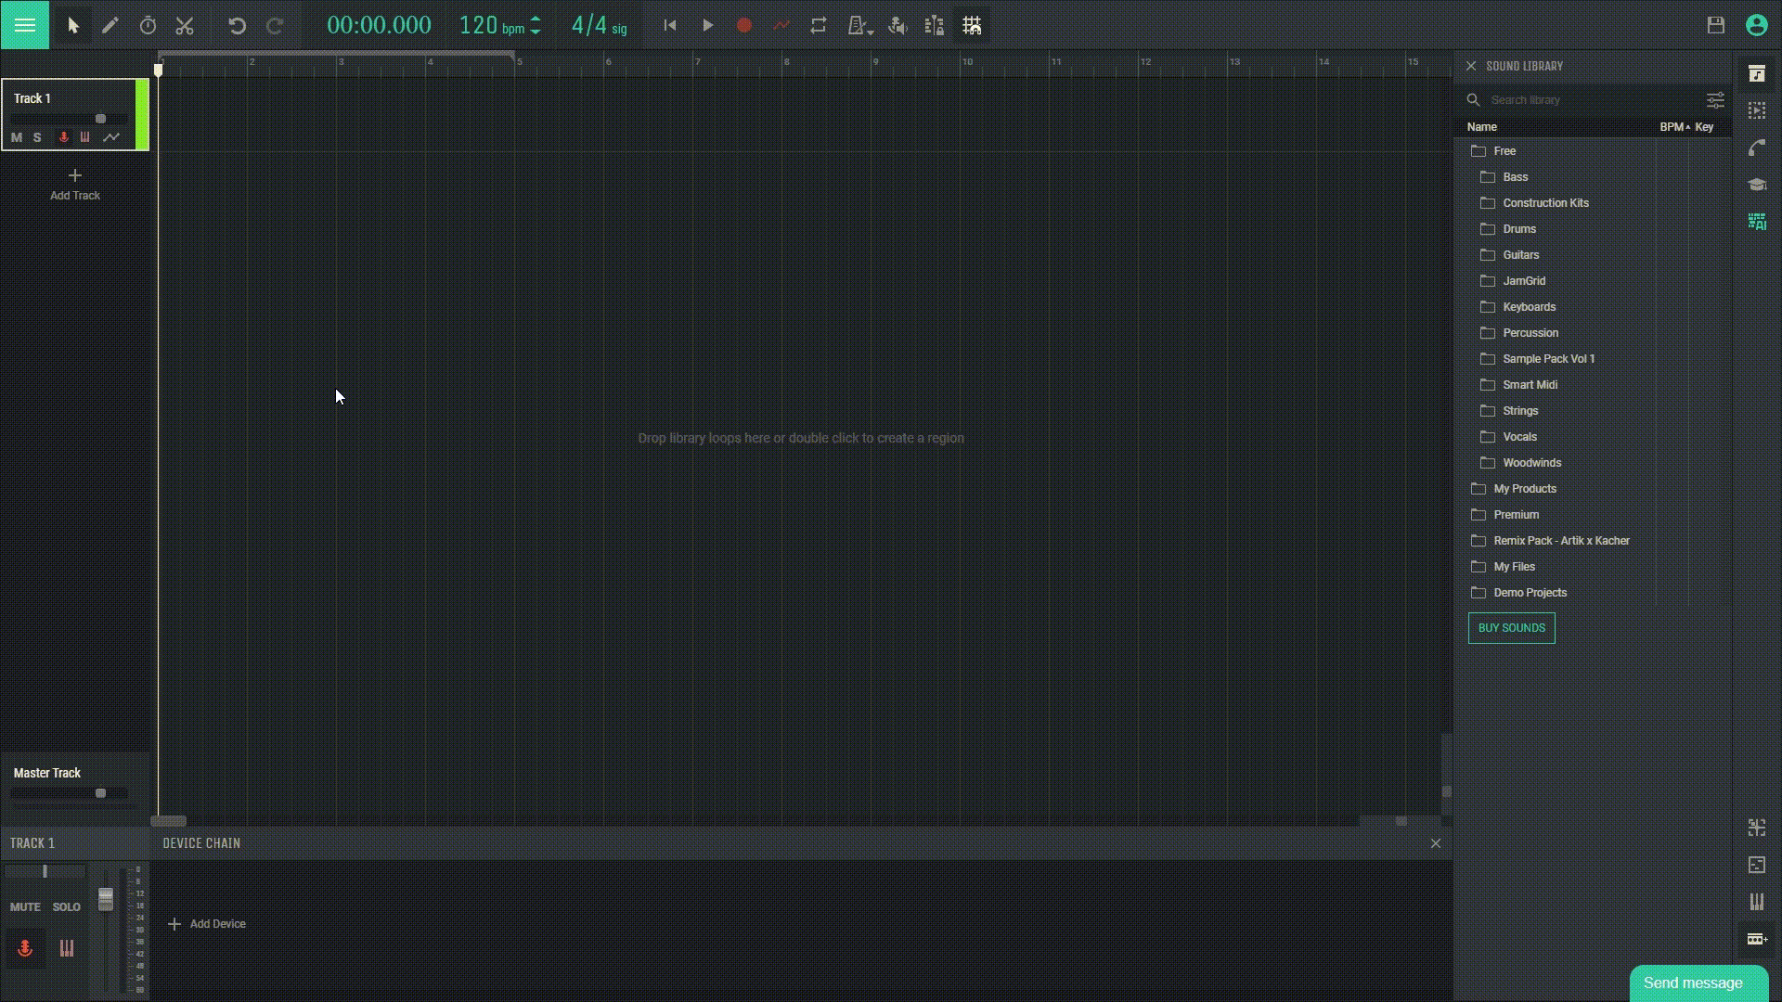Mute Track 1 using M button
The image size is (1782, 1002).
[x=19, y=135]
